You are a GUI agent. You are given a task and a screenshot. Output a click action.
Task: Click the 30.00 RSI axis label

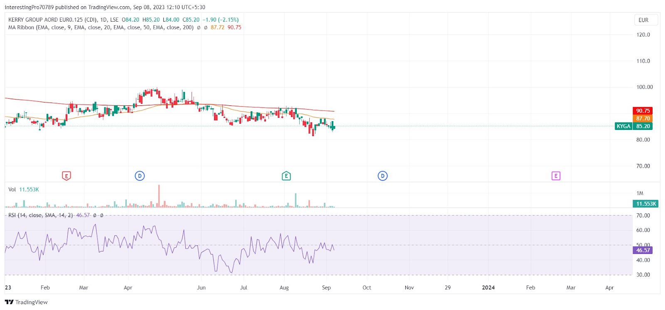point(643,275)
